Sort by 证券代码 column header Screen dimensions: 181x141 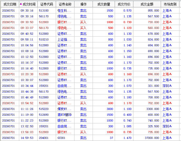coord(47,4)
